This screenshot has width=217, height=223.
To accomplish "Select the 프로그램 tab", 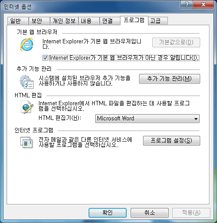I will [134, 20].
